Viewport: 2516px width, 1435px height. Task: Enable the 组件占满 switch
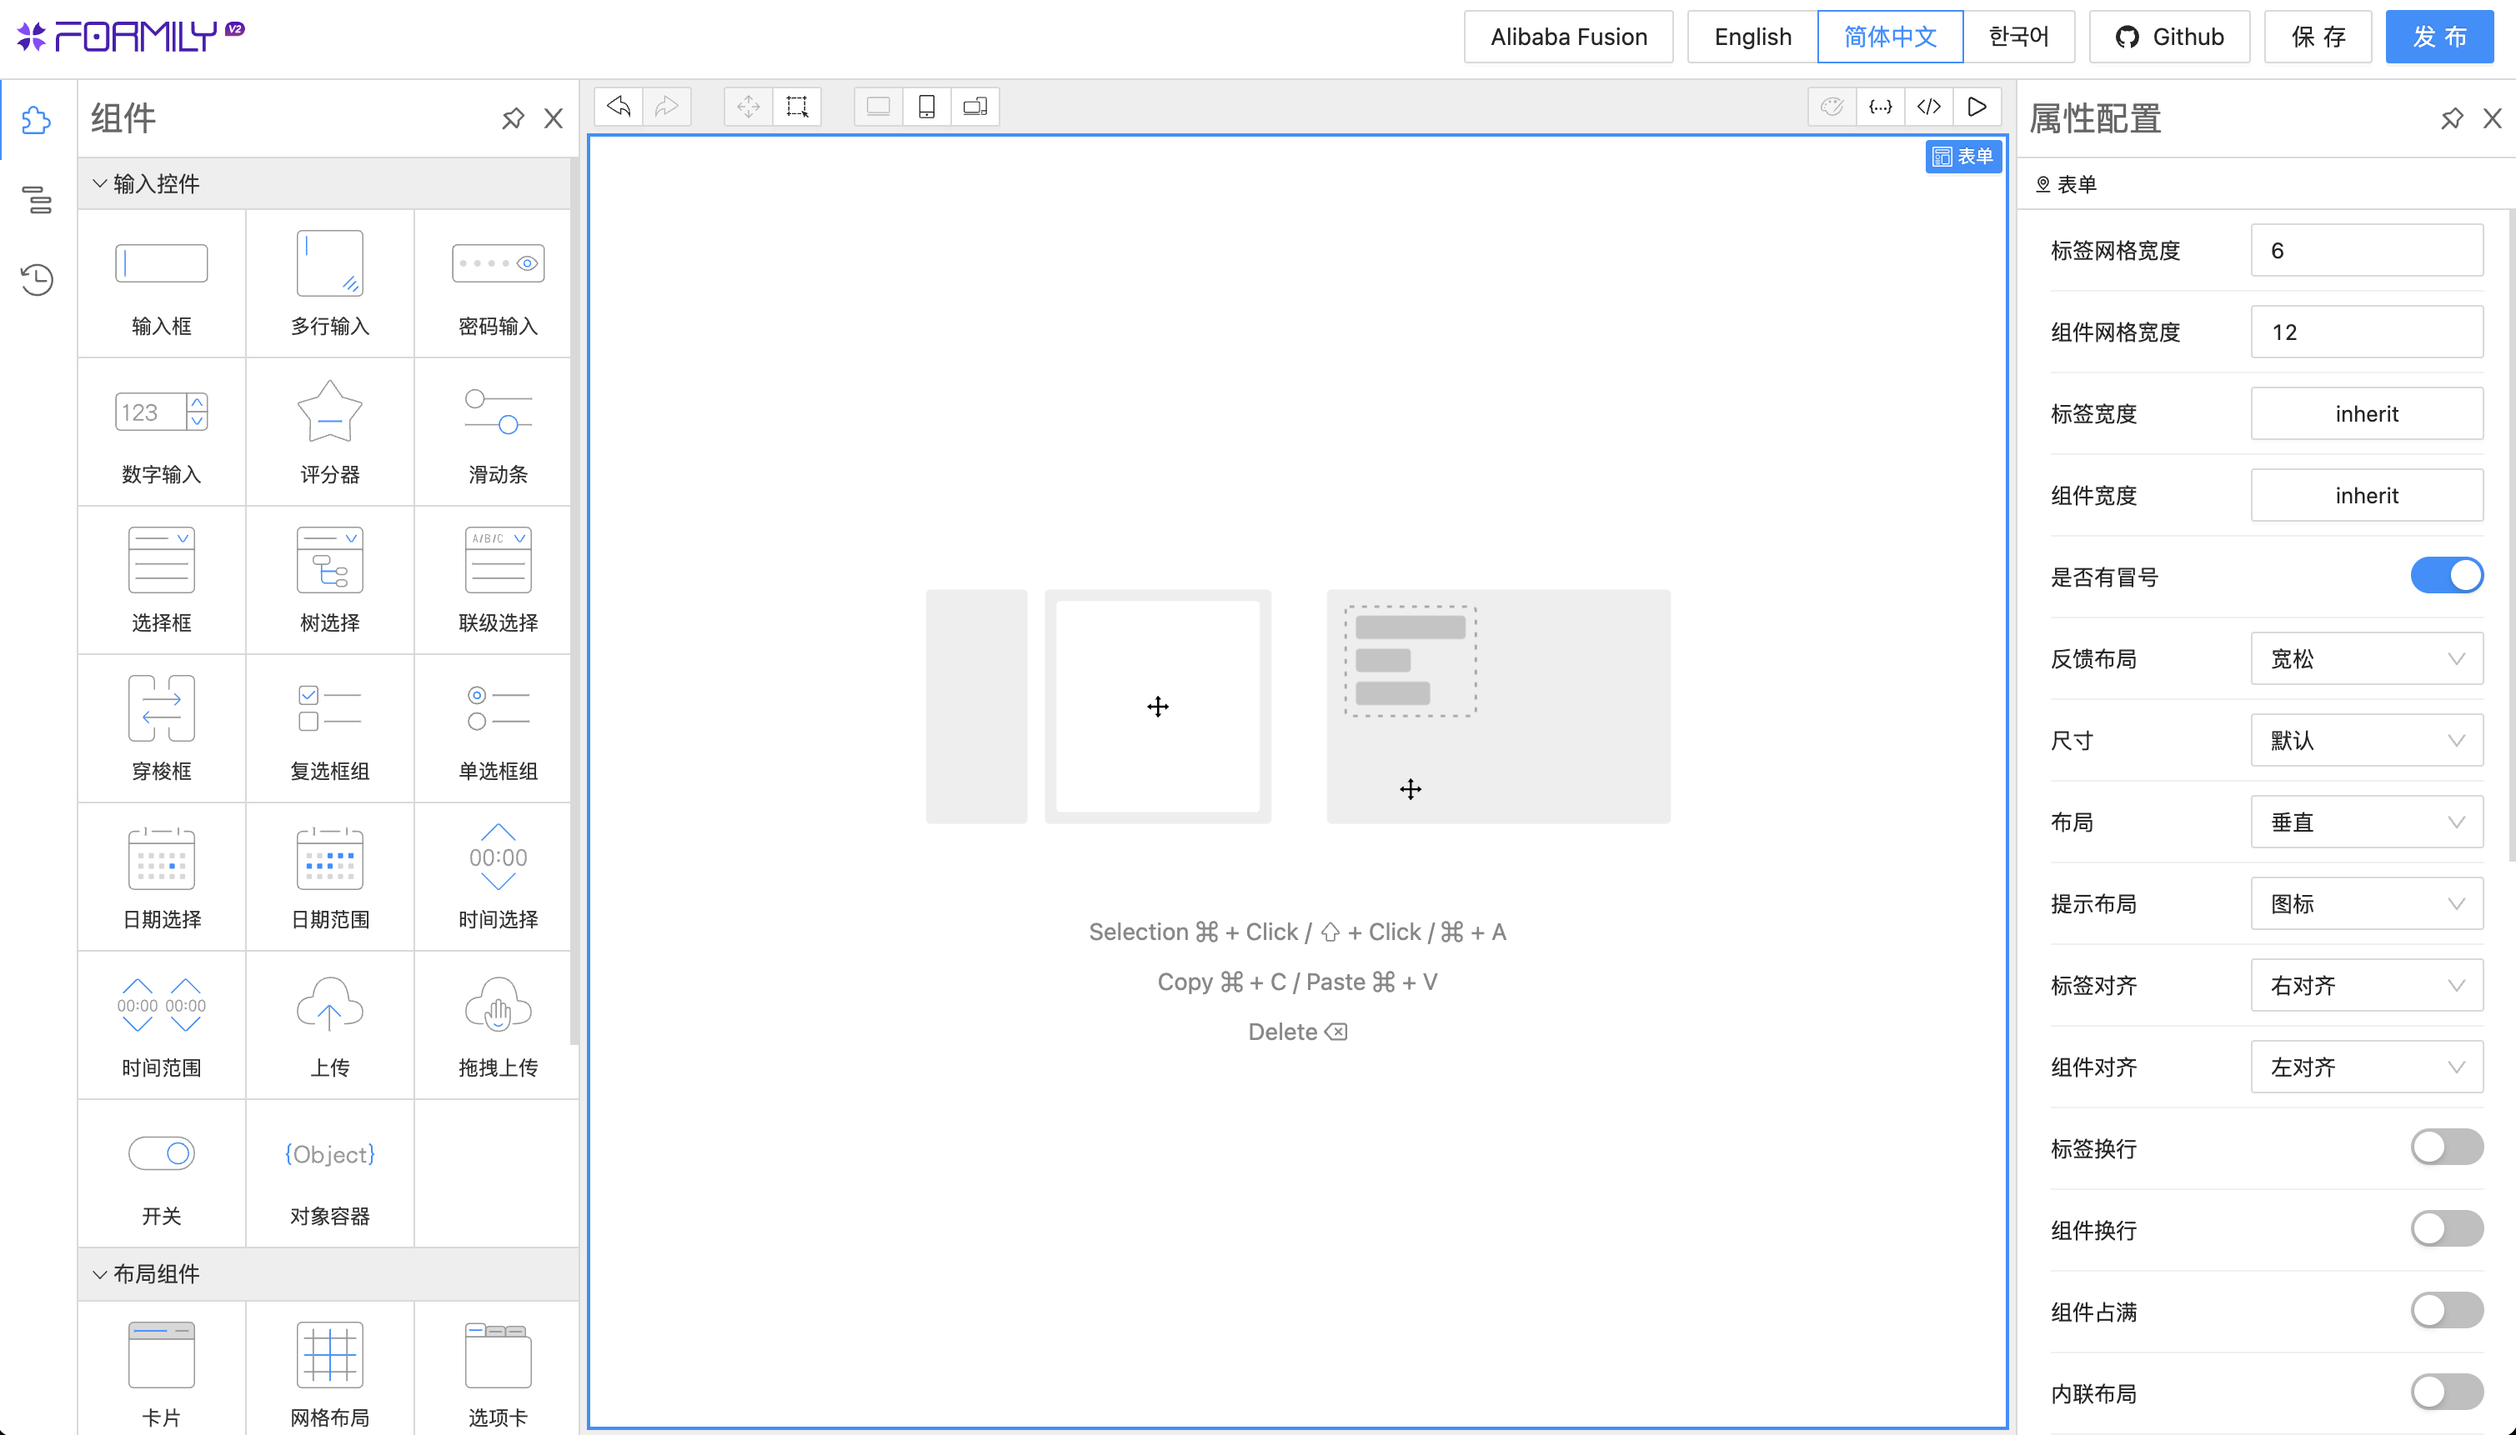click(2446, 1311)
